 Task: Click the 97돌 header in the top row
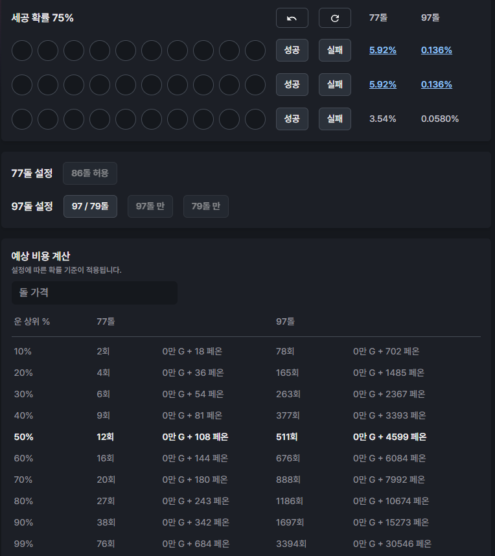[x=430, y=17]
